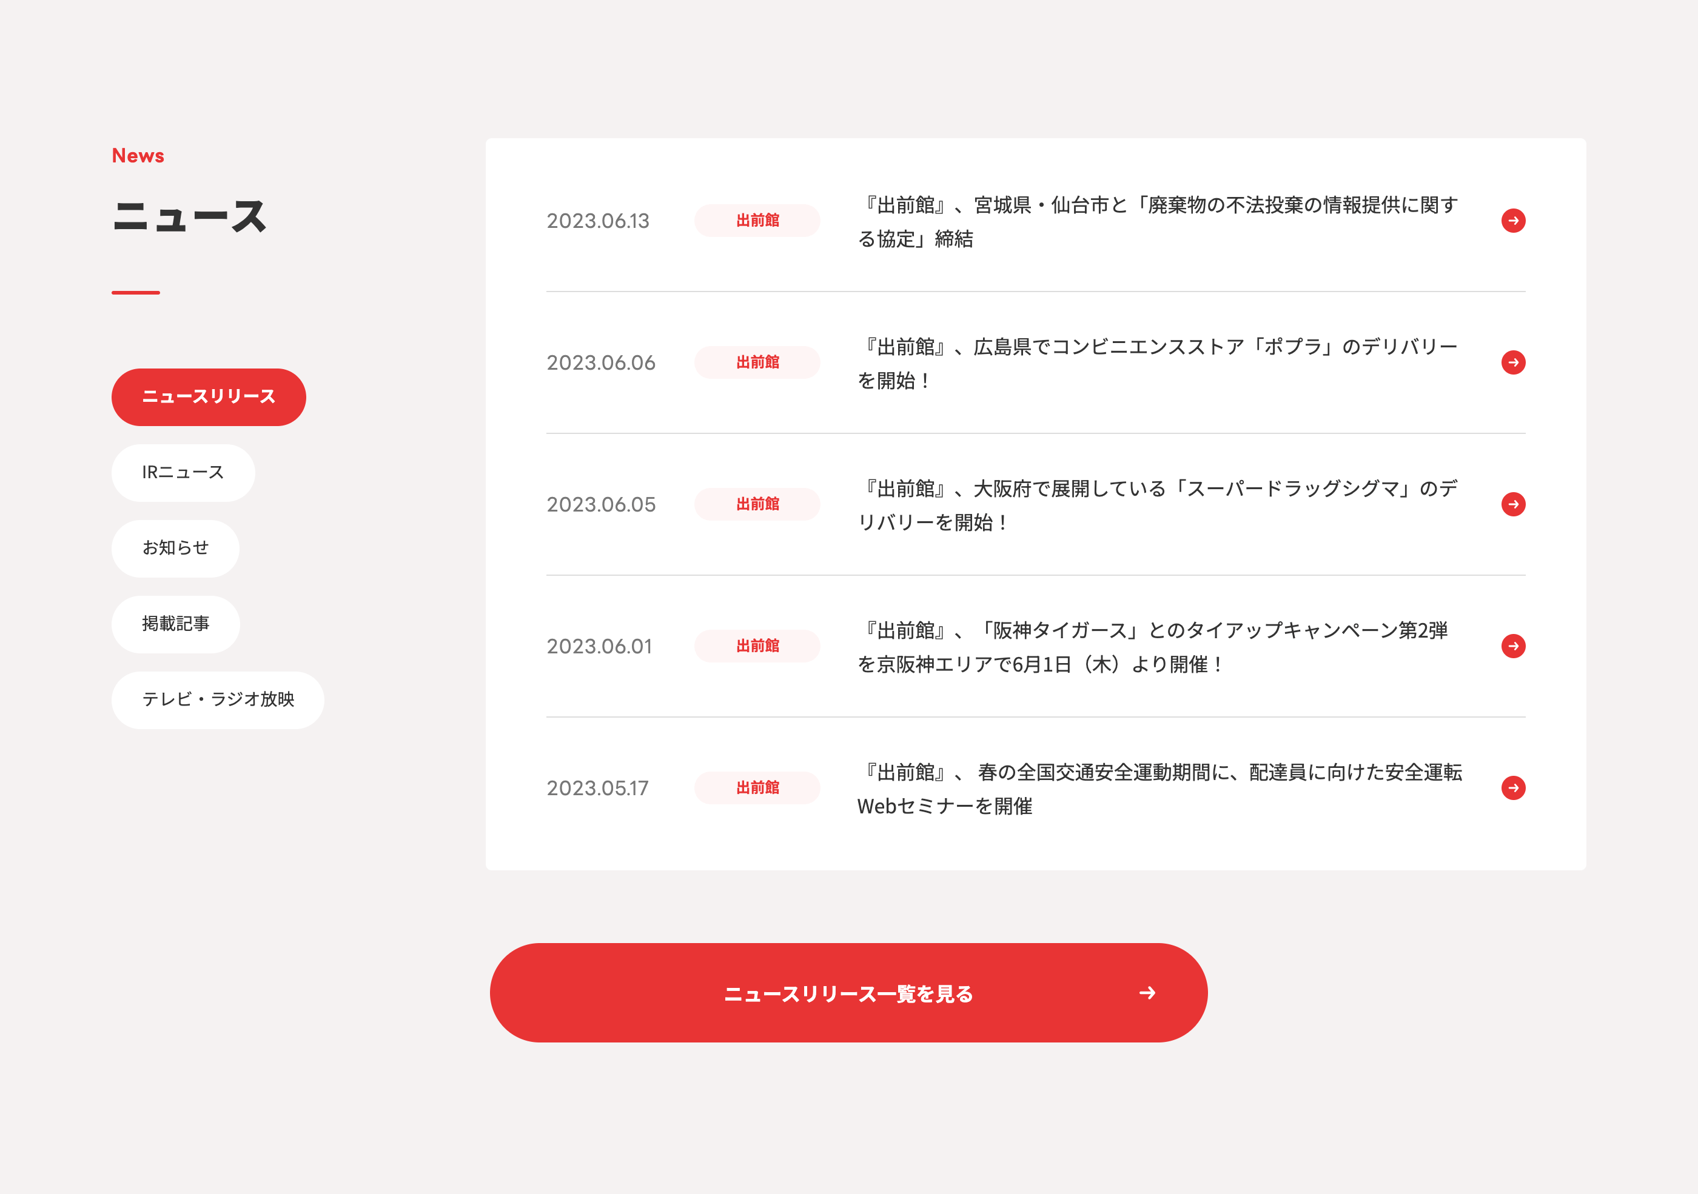Open the 宮城県・仙台市 廃棄物協定 article headline
Screen dimensions: 1698x1194
1158,222
